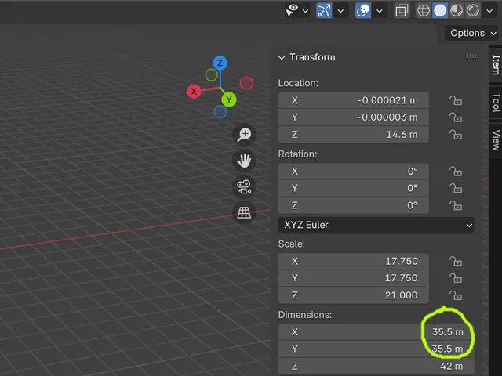Open the Overlays options dropdown arrow

(380, 11)
